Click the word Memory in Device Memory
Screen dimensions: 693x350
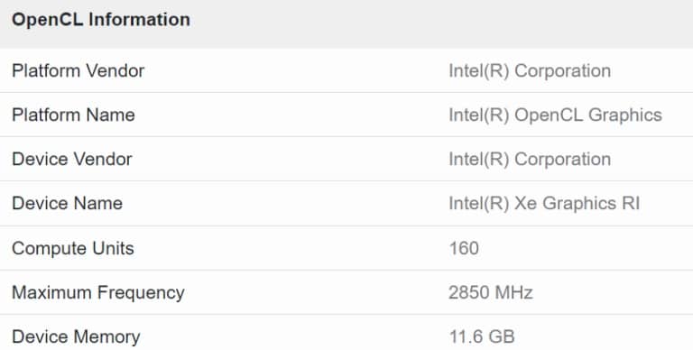point(106,336)
